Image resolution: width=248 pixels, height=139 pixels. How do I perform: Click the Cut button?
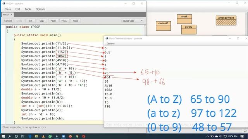pos(31,21)
